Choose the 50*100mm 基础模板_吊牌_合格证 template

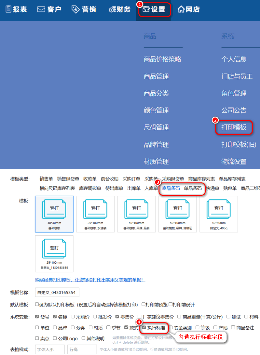pyautogui.click(x=177, y=214)
